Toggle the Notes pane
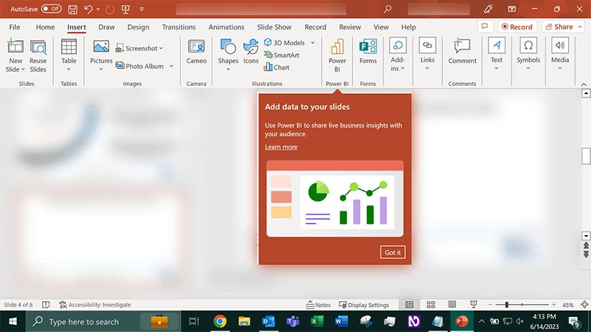The width and height of the screenshot is (591, 332). (319, 305)
